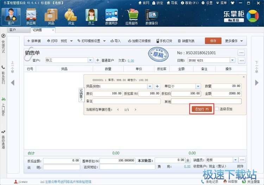Open 打印模板设置 print template settings
This screenshot has height=185, width=264.
click(x=89, y=41)
